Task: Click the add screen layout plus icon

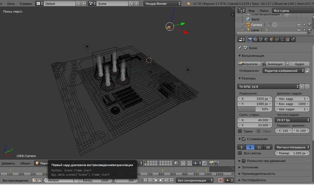Action: click(x=79, y=3)
